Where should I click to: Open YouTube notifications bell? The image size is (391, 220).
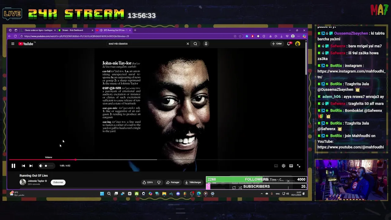pyautogui.click(x=289, y=44)
